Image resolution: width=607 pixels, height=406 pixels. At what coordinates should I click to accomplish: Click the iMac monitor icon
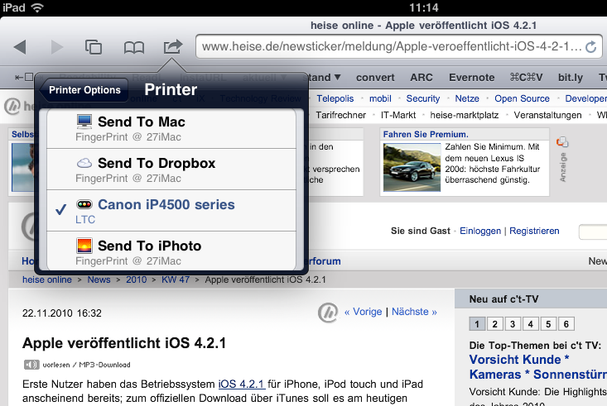[x=84, y=122]
